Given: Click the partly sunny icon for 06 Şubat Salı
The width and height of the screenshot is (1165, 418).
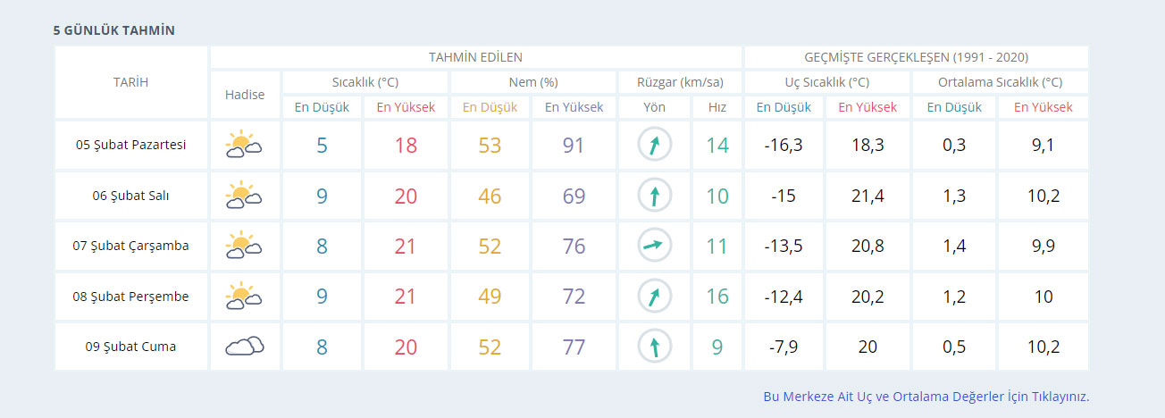Looking at the screenshot, I should pos(244,196).
